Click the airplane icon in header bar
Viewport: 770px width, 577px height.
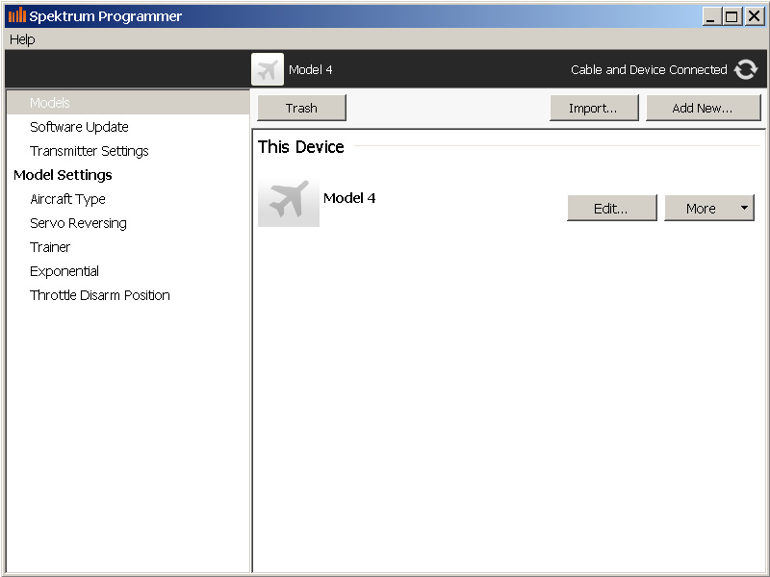click(x=268, y=69)
